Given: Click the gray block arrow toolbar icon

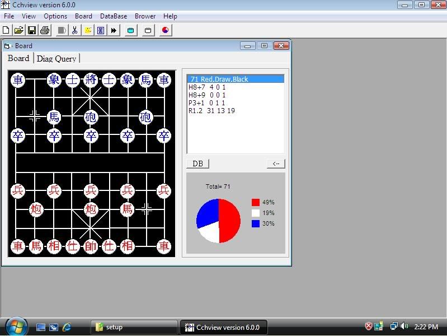Looking at the screenshot, I should [62, 30].
